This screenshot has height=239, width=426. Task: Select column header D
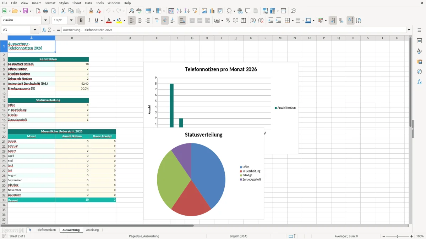pyautogui.click(x=130, y=38)
